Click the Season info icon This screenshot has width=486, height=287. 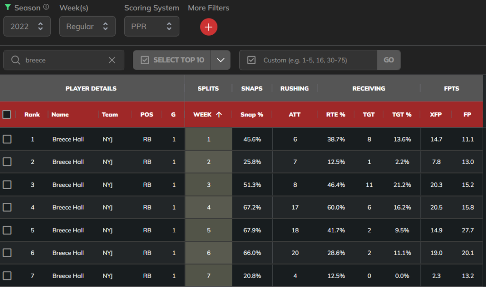coord(46,7)
